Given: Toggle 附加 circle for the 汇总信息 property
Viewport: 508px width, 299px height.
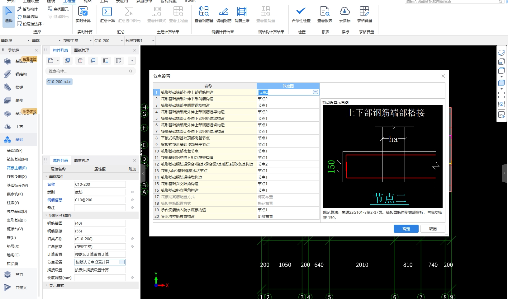Looking at the screenshot, I should (132, 246).
